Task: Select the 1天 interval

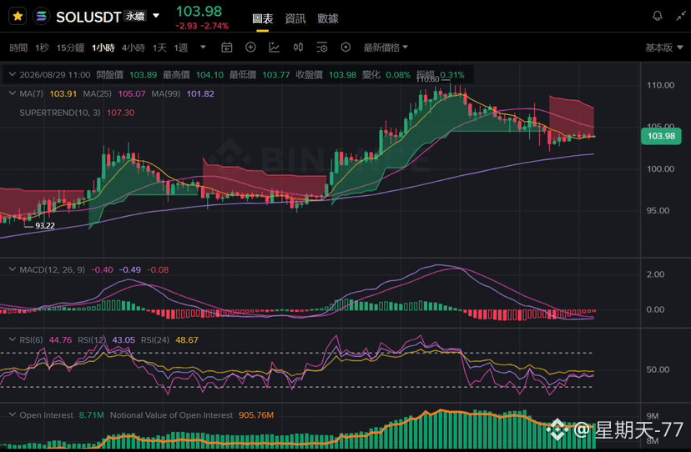Action: [159, 48]
